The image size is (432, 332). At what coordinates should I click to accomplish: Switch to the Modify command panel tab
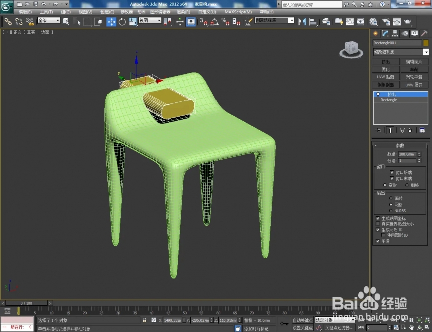[385, 33]
